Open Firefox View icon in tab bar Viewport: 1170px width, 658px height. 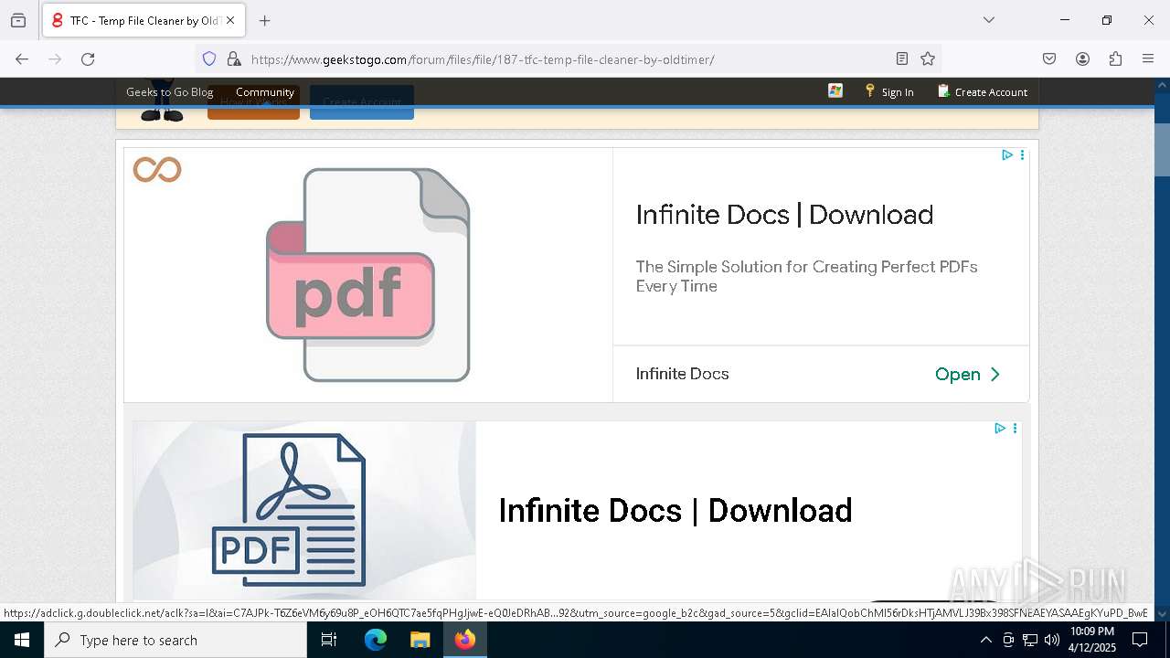coord(18,20)
